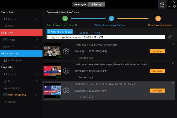Screen dimensions: 177x118
Task: Open settings gear for Home Runs of the Day video
Action: [x=66, y=91]
